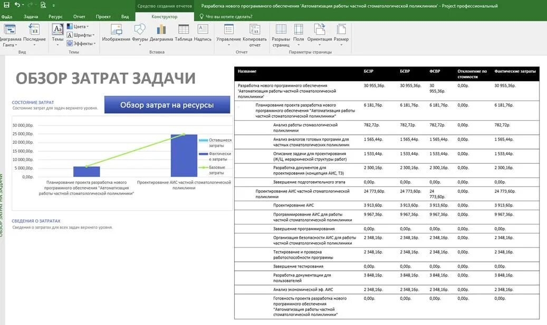Screen dimensions: 547x325
Task: Open print preview icon in quick access toolbar
Action: tap(43, 5)
